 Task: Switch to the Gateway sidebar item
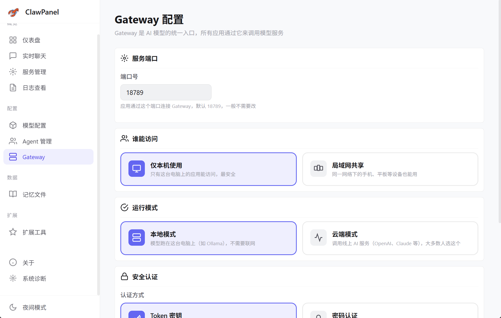tap(34, 157)
